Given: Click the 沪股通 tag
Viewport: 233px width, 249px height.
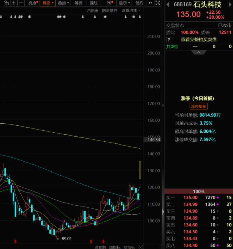Looking at the screenshot, I should [x=92, y=11].
